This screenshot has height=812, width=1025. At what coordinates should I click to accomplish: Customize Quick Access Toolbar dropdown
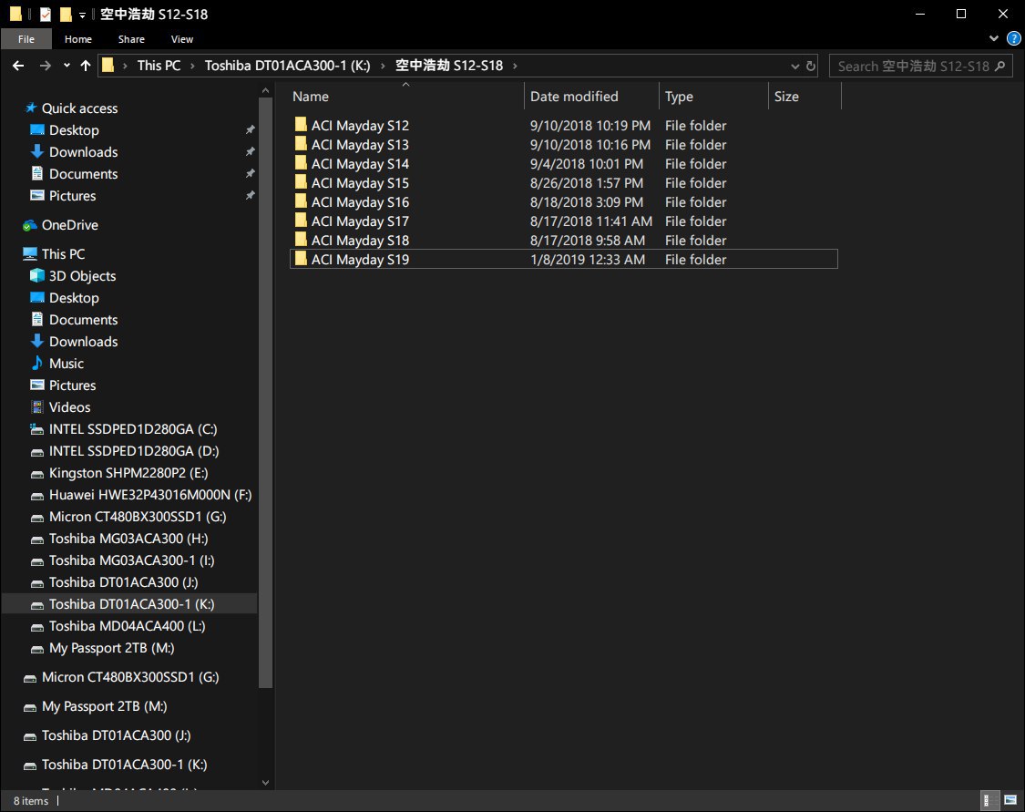coord(82,15)
